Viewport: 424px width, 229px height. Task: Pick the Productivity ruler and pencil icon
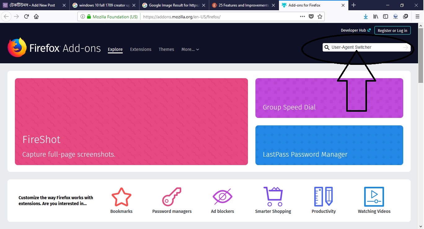(x=324, y=197)
